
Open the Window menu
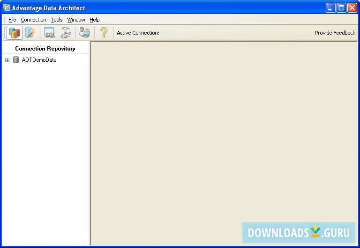coord(76,20)
